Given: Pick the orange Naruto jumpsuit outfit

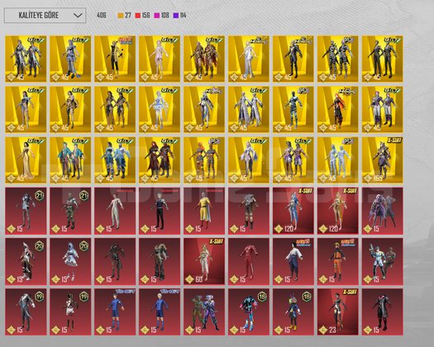Looking at the screenshot, I should point(337,262).
